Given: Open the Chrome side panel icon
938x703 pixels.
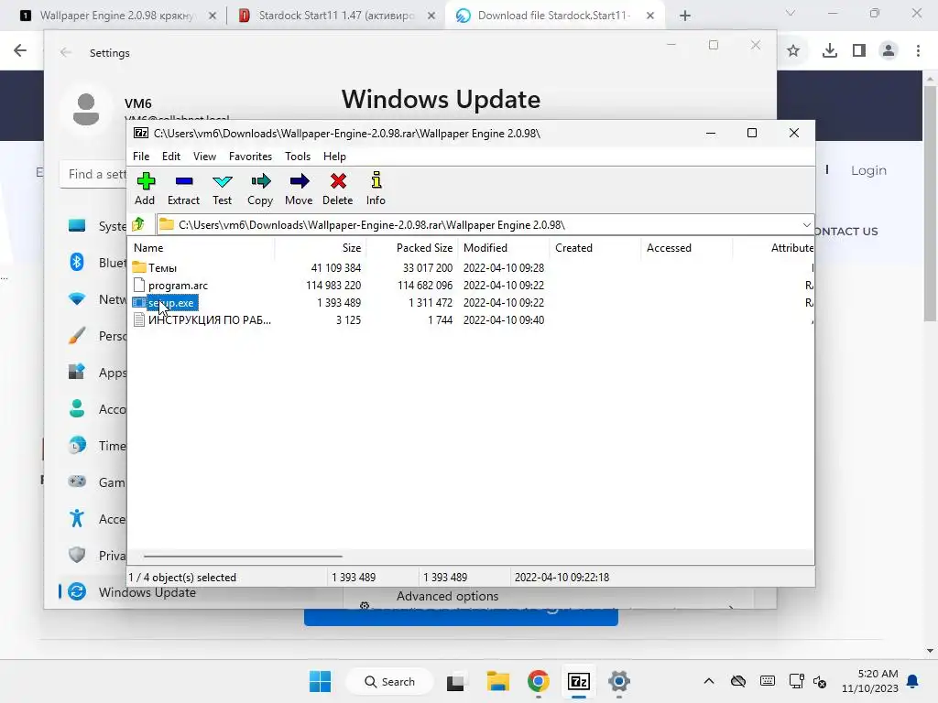Looking at the screenshot, I should click(x=859, y=51).
